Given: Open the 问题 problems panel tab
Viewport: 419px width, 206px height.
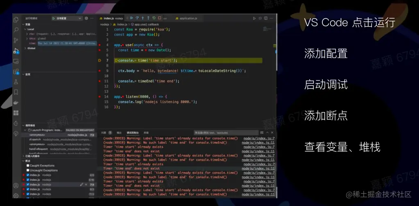Looking at the screenshot, I should point(103,132).
